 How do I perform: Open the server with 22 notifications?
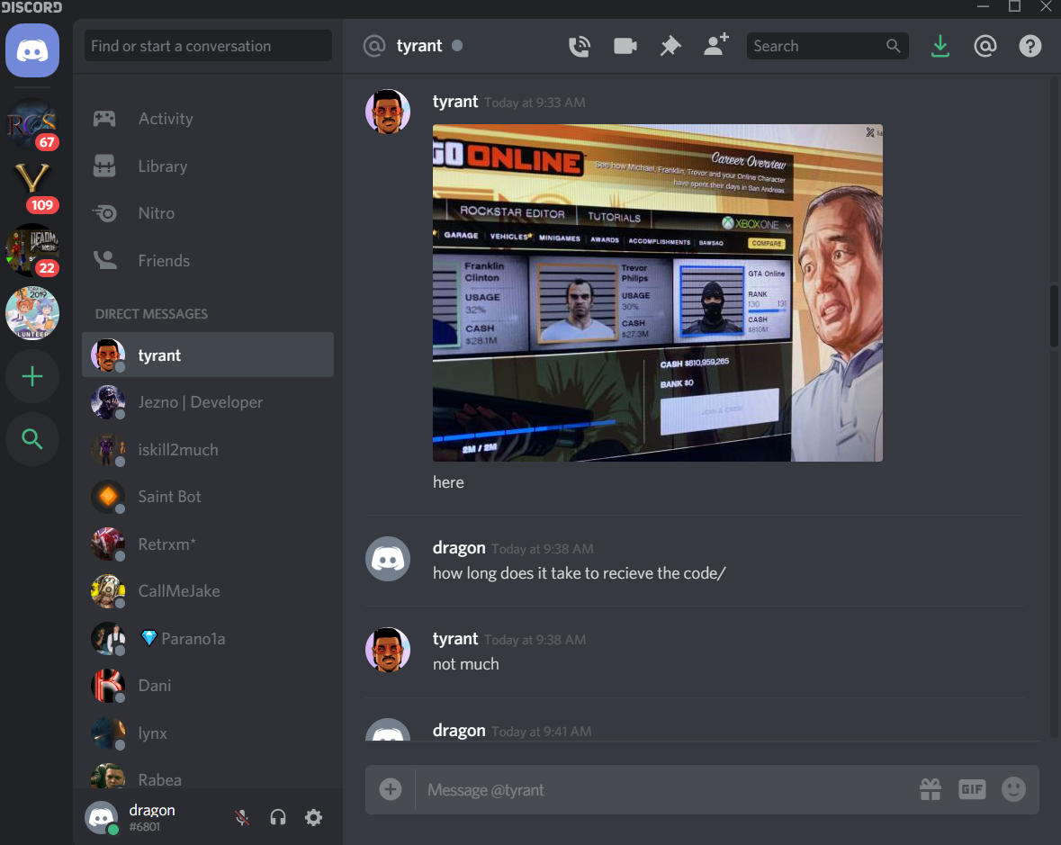[31, 250]
